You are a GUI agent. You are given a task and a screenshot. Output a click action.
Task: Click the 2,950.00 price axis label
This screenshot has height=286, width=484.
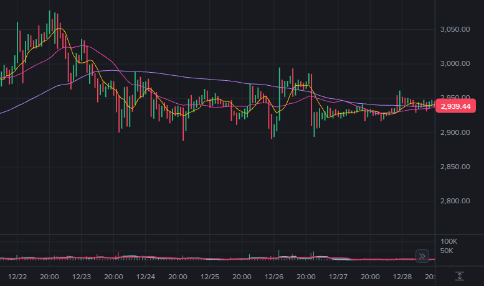pos(453,98)
